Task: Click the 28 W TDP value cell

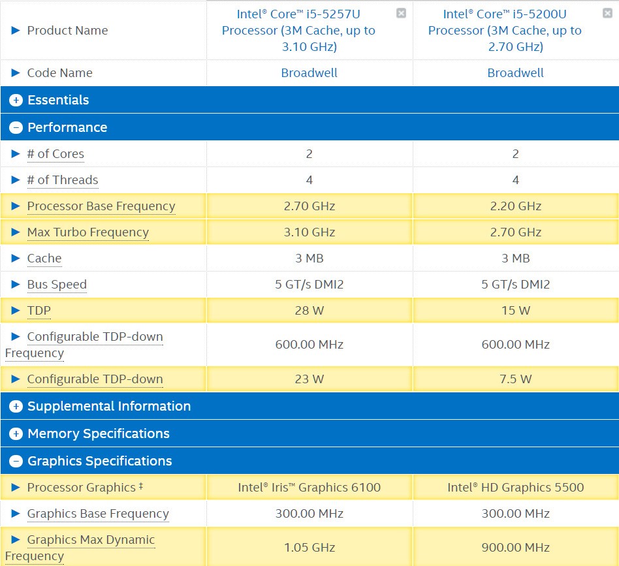Action: [309, 311]
